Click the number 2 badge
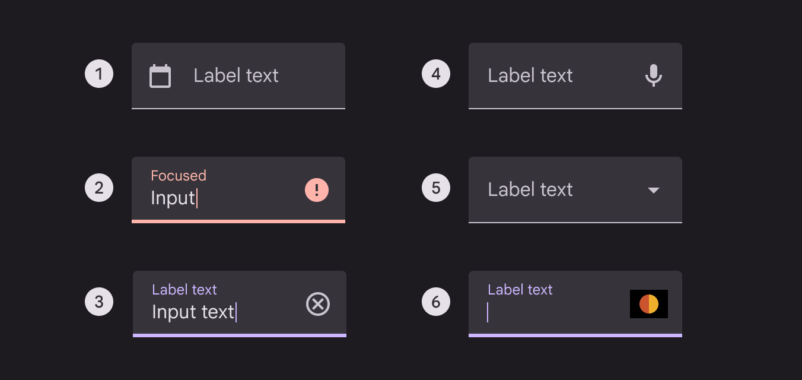This screenshot has width=802, height=380. pos(99,188)
